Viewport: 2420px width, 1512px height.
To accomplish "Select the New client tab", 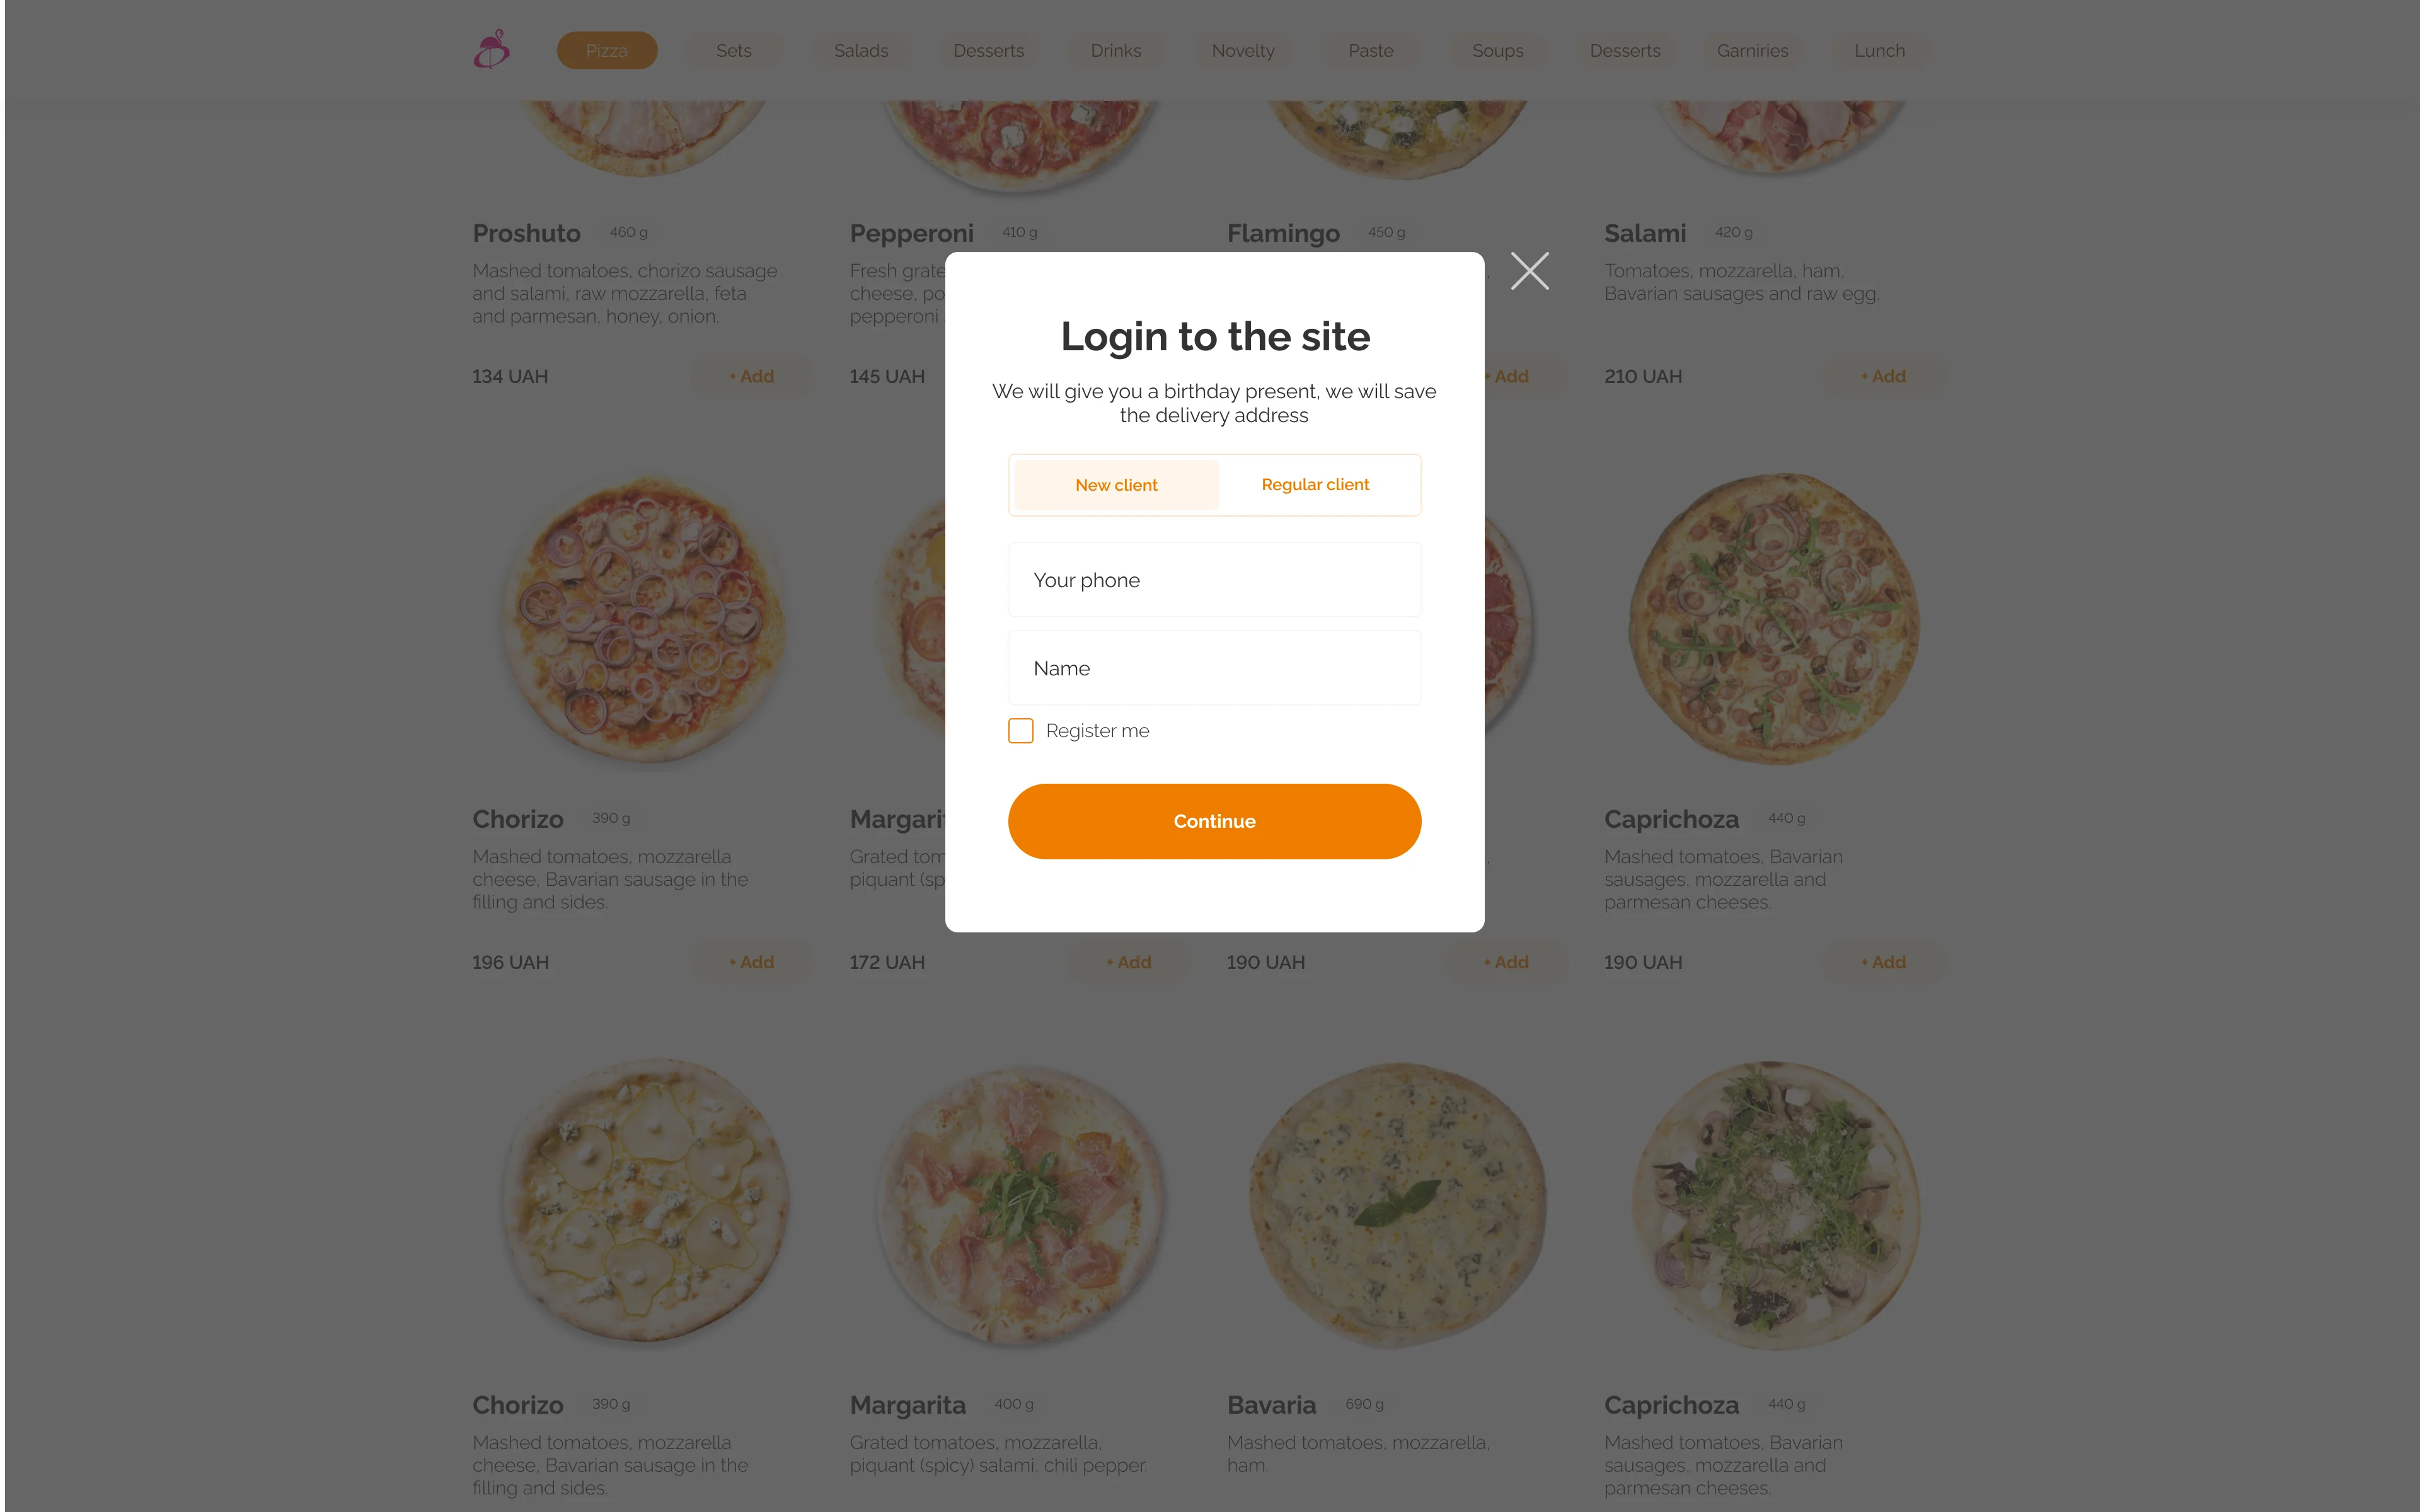I will tap(1116, 485).
